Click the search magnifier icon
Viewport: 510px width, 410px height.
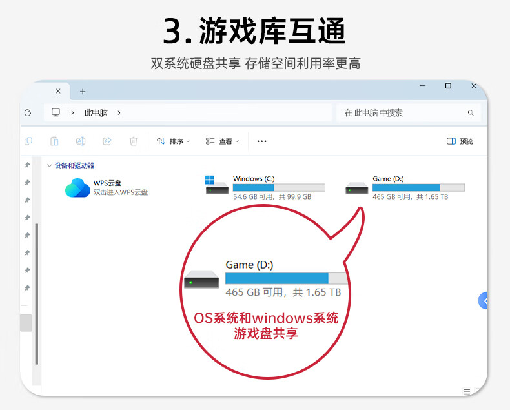471,113
